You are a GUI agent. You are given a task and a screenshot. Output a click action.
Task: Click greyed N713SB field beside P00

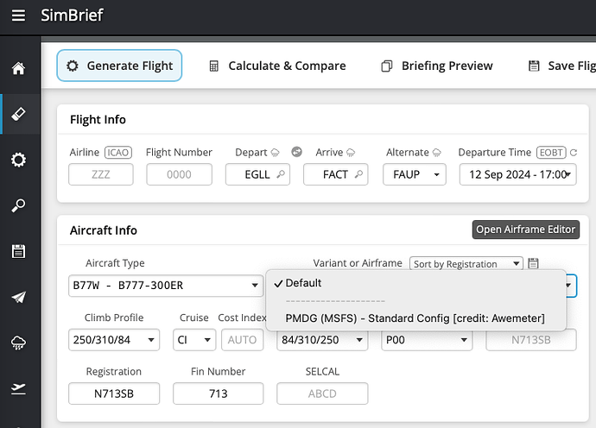pyautogui.click(x=531, y=339)
